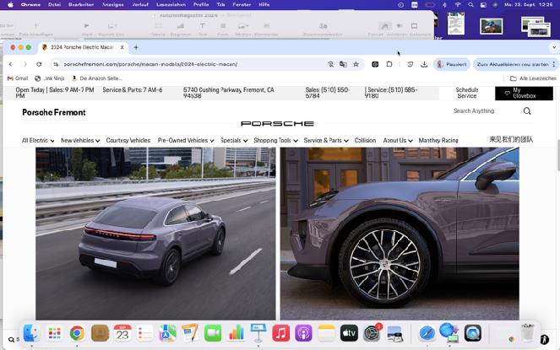Open the Gmail bookmark
560x350 pixels.
coord(18,78)
